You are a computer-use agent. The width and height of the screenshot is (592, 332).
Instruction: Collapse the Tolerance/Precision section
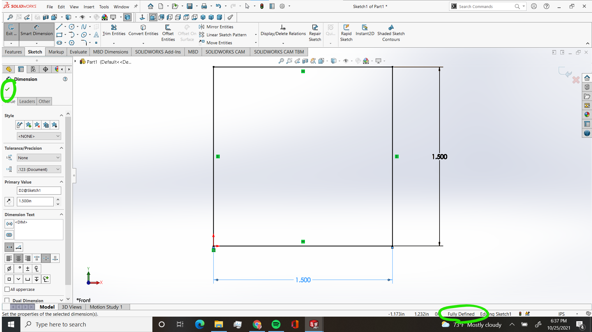pyautogui.click(x=61, y=148)
